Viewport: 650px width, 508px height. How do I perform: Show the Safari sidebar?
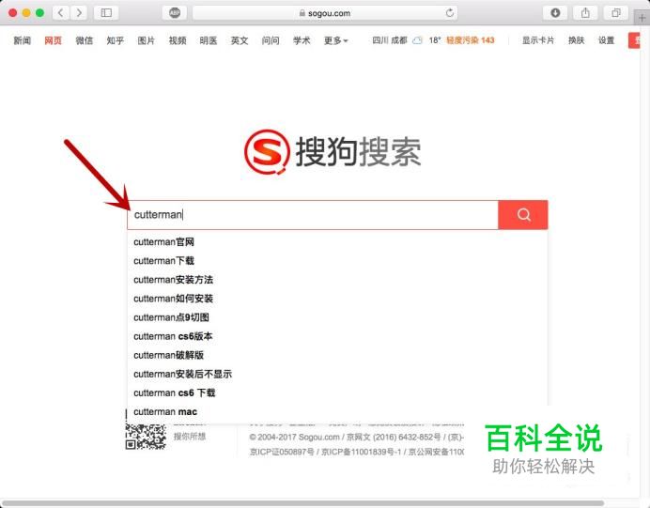pyautogui.click(x=106, y=13)
